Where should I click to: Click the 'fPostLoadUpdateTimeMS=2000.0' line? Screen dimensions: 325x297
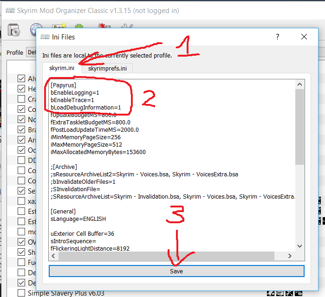point(95,129)
